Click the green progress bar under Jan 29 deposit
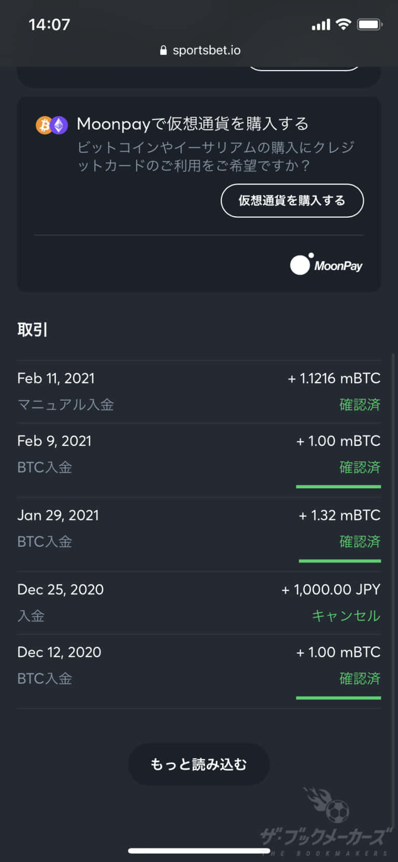This screenshot has height=862, width=398. click(340, 561)
